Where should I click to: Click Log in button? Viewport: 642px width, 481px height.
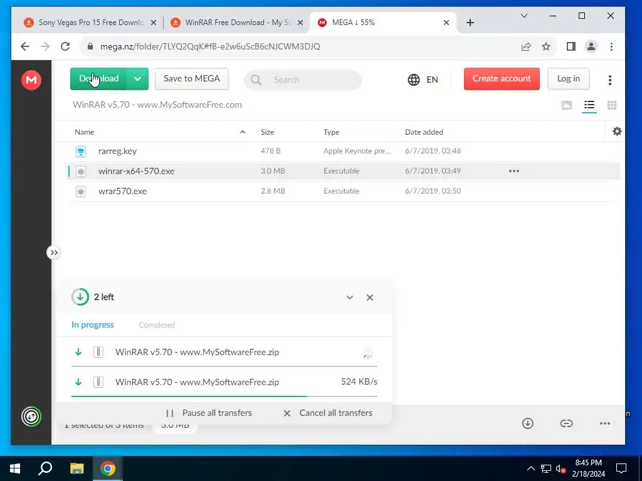click(x=568, y=78)
